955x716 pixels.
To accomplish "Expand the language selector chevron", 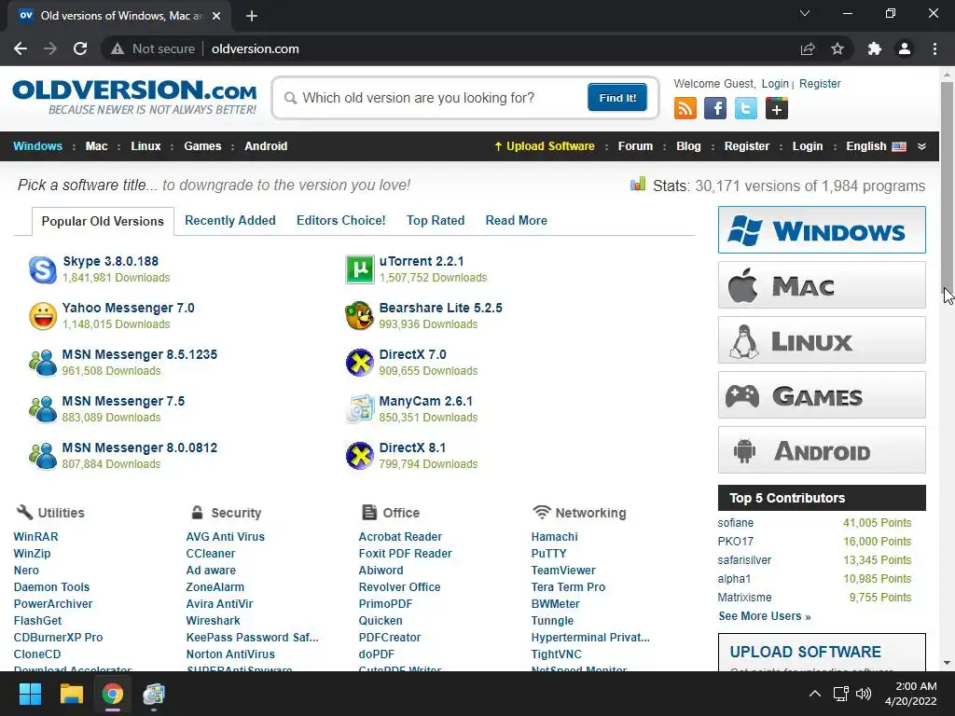I will (x=921, y=146).
